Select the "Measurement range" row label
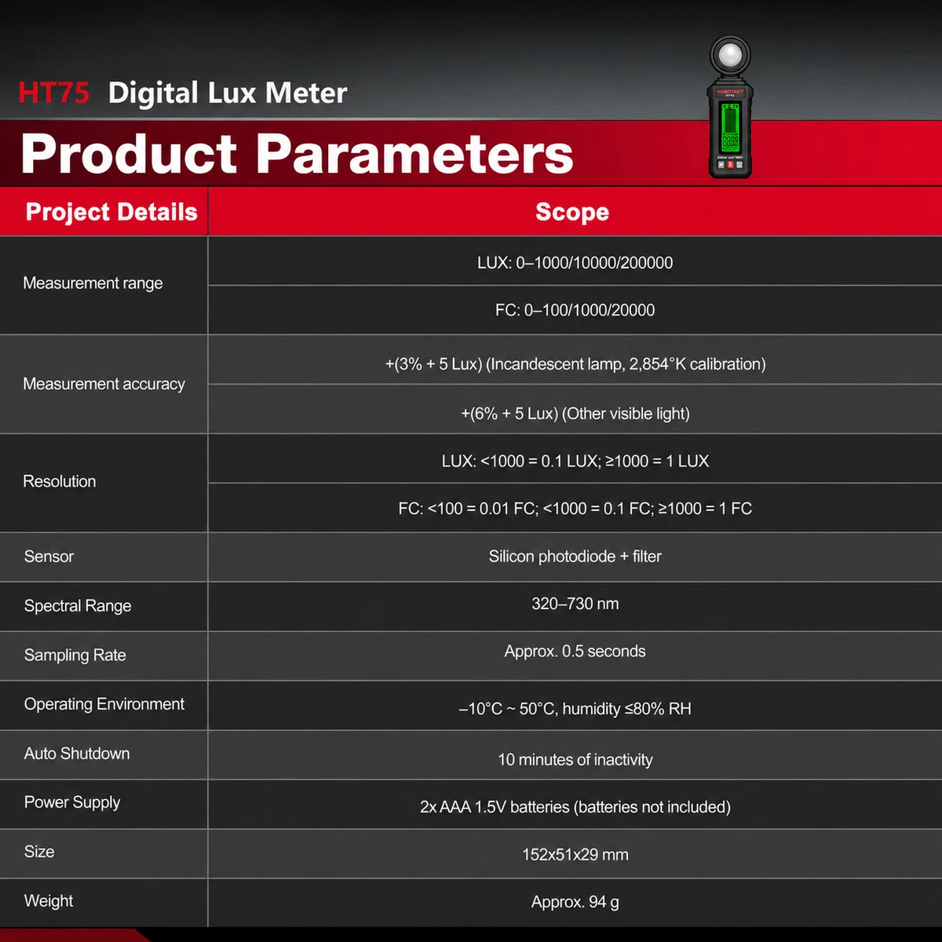The width and height of the screenshot is (942, 942). (93, 283)
